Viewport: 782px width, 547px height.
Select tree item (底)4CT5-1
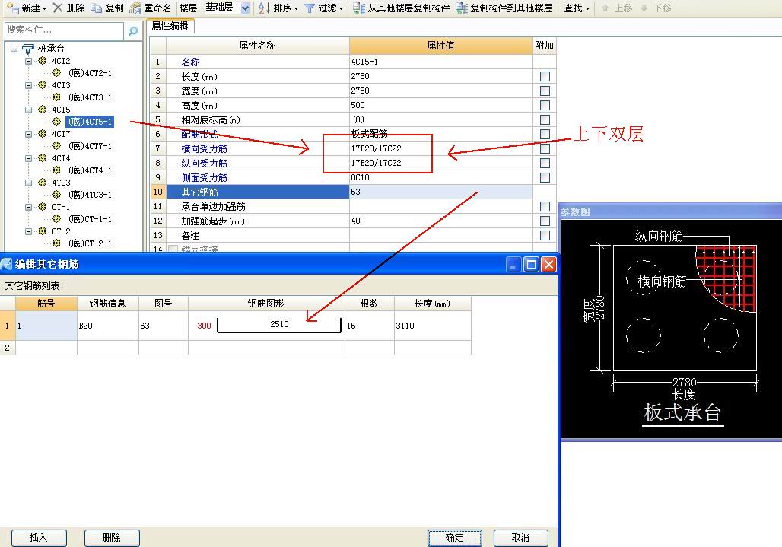(x=90, y=122)
